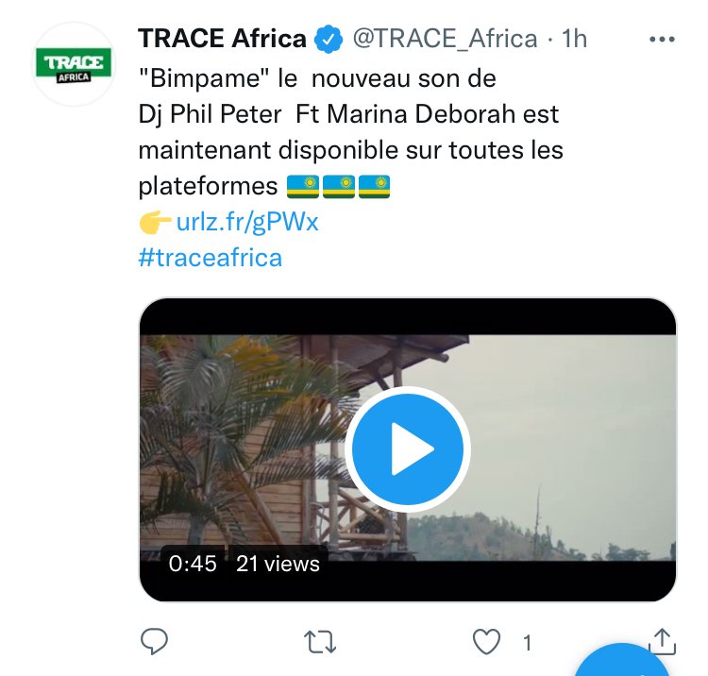Open the share options icon
Screen dimensions: 708x676
(x=663, y=641)
